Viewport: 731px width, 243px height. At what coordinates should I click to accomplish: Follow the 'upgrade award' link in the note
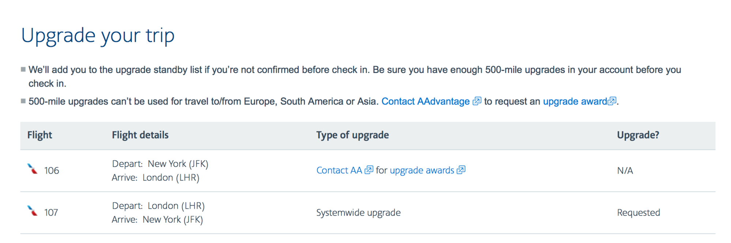[x=575, y=101]
